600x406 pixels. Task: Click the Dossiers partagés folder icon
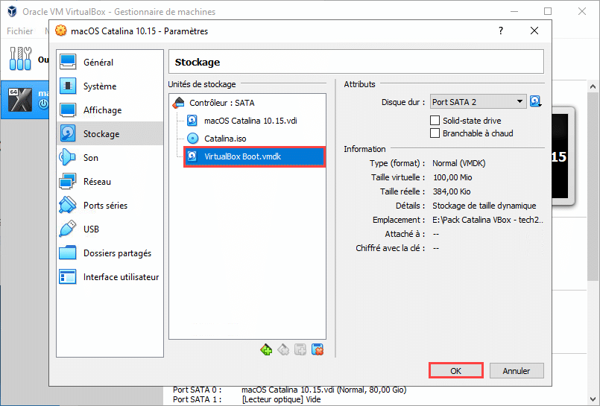tap(68, 253)
